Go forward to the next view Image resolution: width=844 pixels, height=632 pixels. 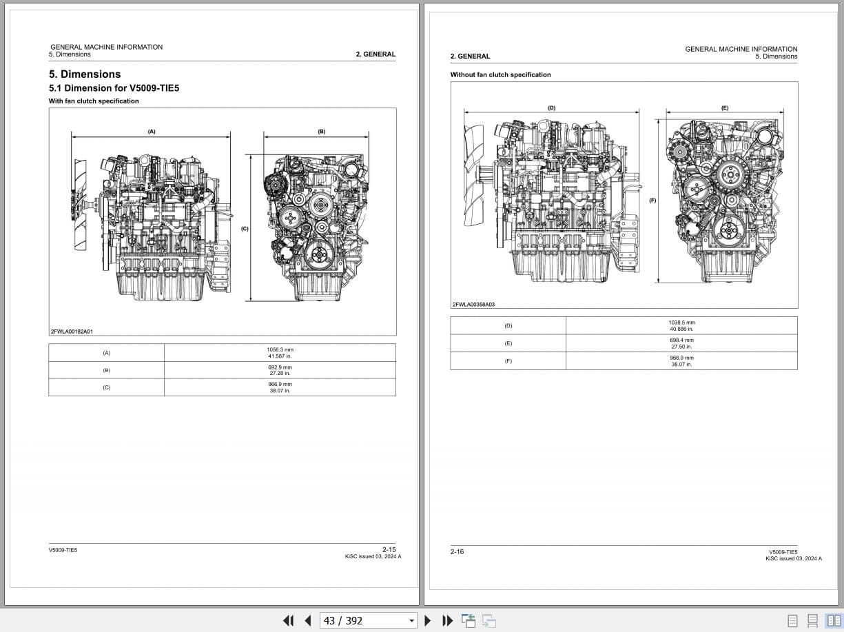[488, 620]
